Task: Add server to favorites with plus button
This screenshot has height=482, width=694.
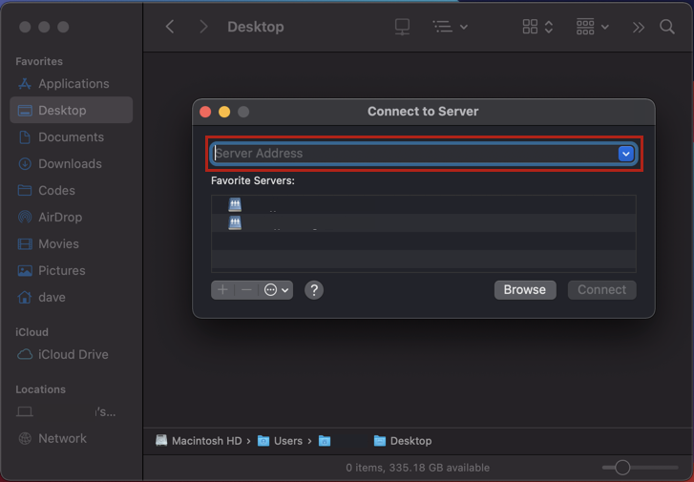Action: coord(222,290)
